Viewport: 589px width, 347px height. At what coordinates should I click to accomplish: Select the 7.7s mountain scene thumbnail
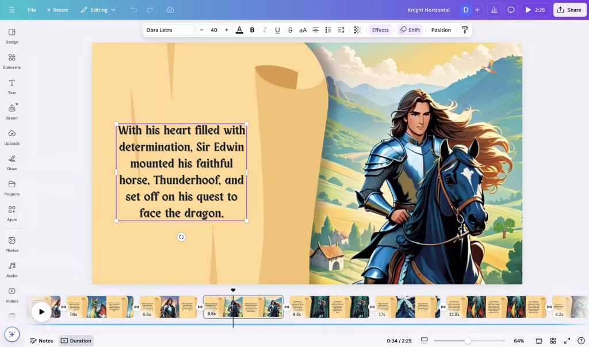click(x=408, y=307)
